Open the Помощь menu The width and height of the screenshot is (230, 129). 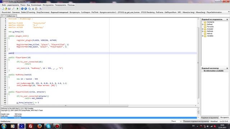click(x=71, y=5)
